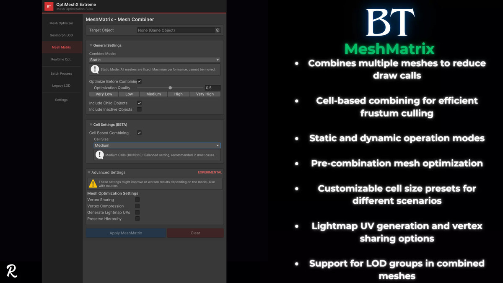Check Preserve Hierarchy option
503x283 pixels.
pyautogui.click(x=137, y=219)
